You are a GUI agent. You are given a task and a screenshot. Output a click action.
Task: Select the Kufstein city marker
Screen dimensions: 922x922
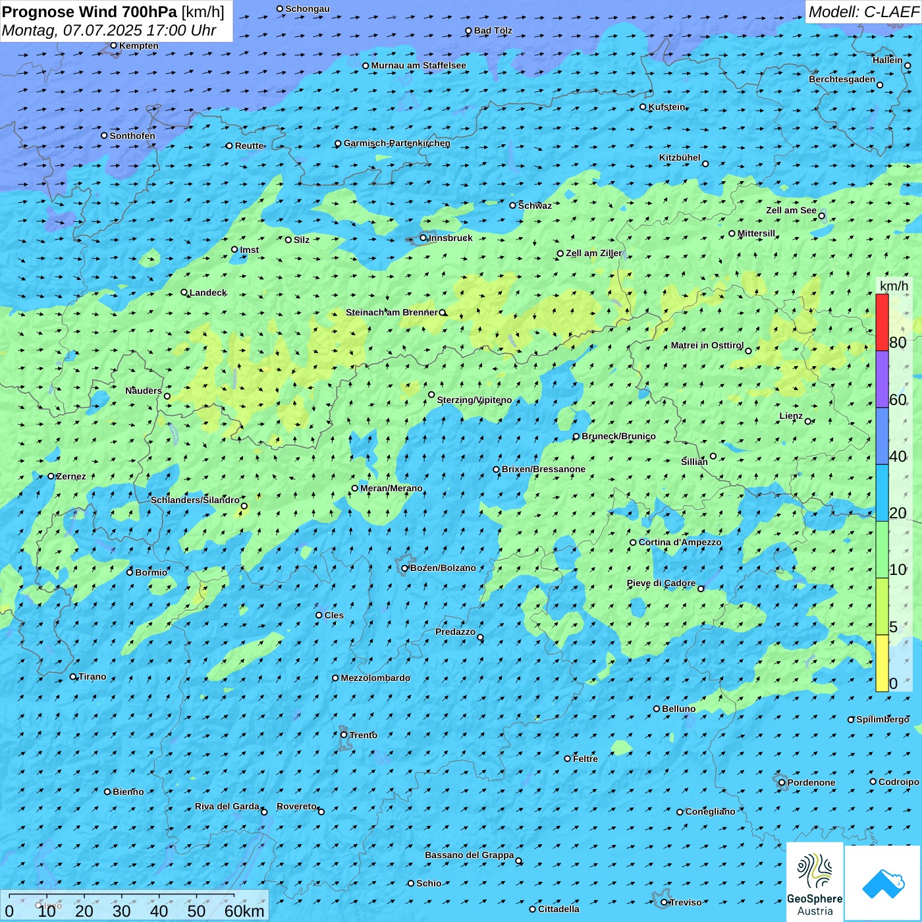pos(643,107)
